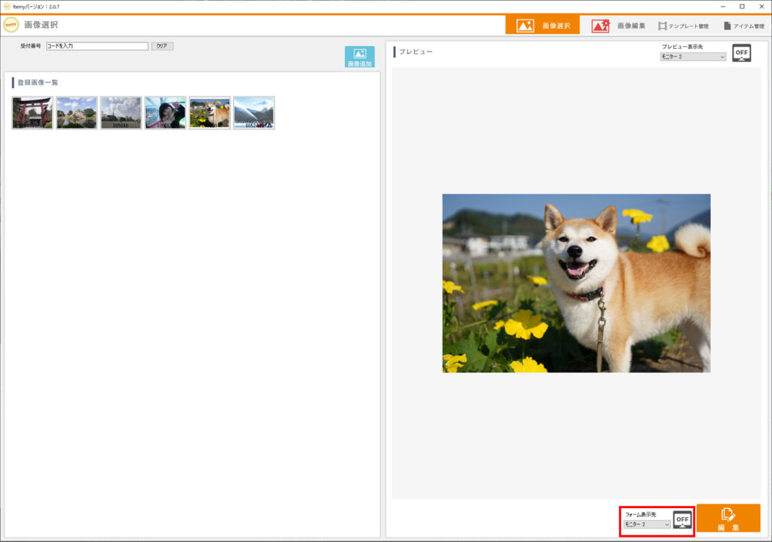The height and width of the screenshot is (542, 772).
Task: Expand the プレビュー表示先 monitor dropdown
Action: point(693,57)
